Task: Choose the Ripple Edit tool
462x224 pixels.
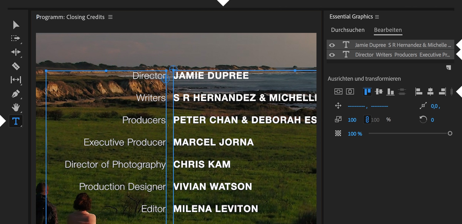Action: pyautogui.click(x=16, y=52)
